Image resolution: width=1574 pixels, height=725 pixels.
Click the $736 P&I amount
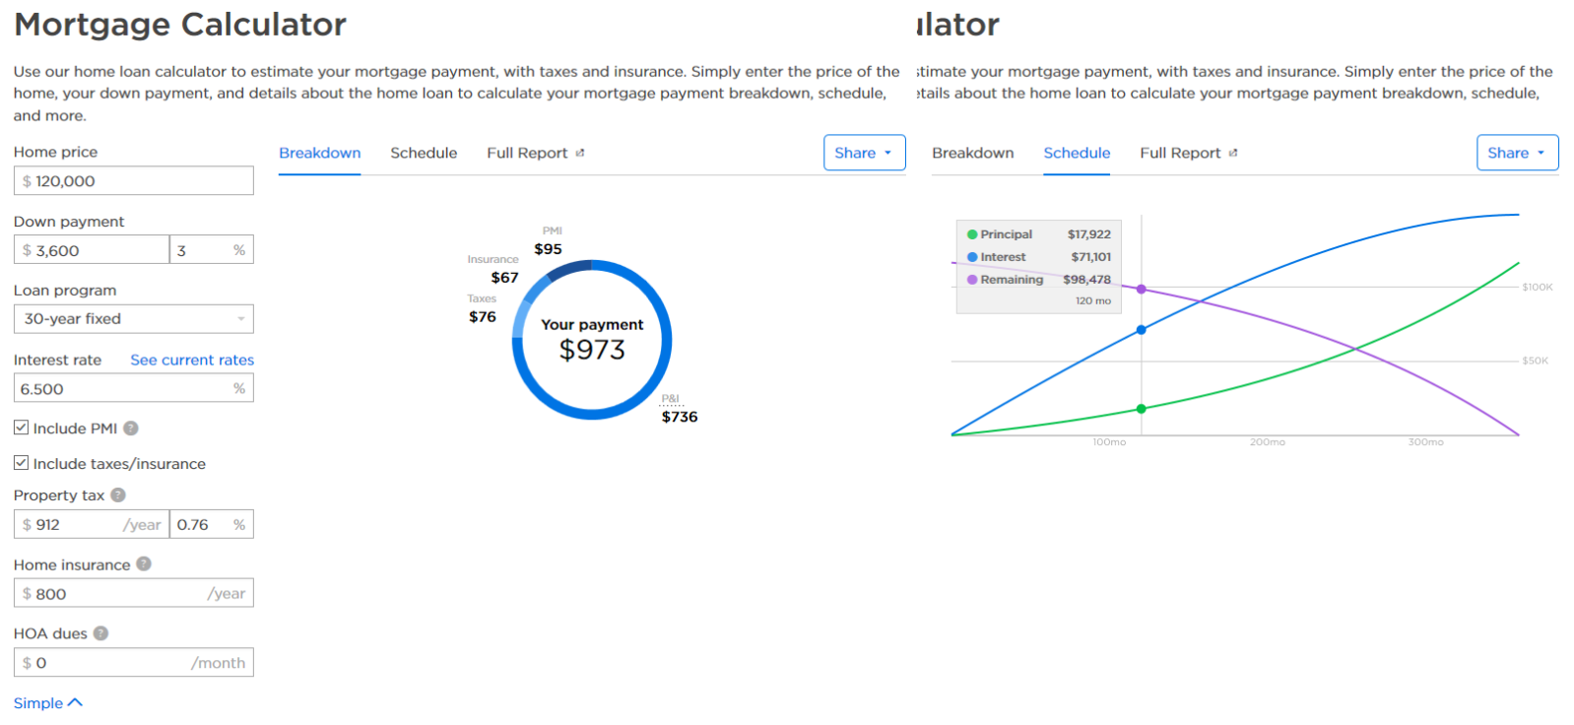[x=680, y=417]
